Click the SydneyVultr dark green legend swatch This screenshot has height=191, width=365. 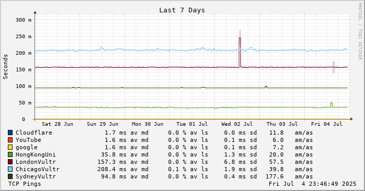10,176
